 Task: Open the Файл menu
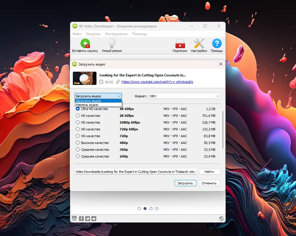pyautogui.click(x=77, y=34)
